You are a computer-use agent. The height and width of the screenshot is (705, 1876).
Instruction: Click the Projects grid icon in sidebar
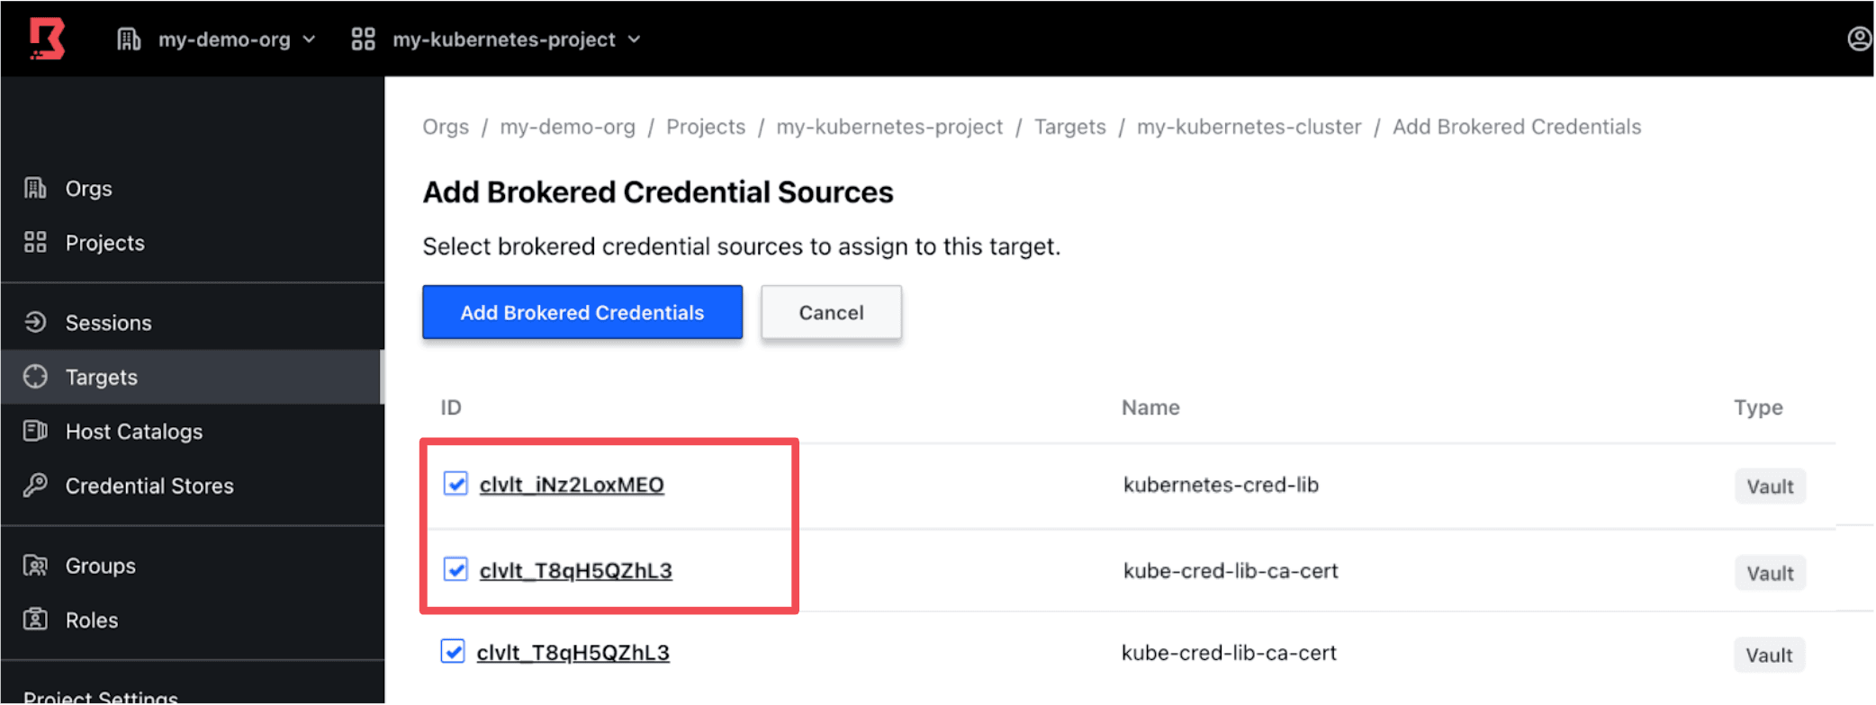point(35,243)
